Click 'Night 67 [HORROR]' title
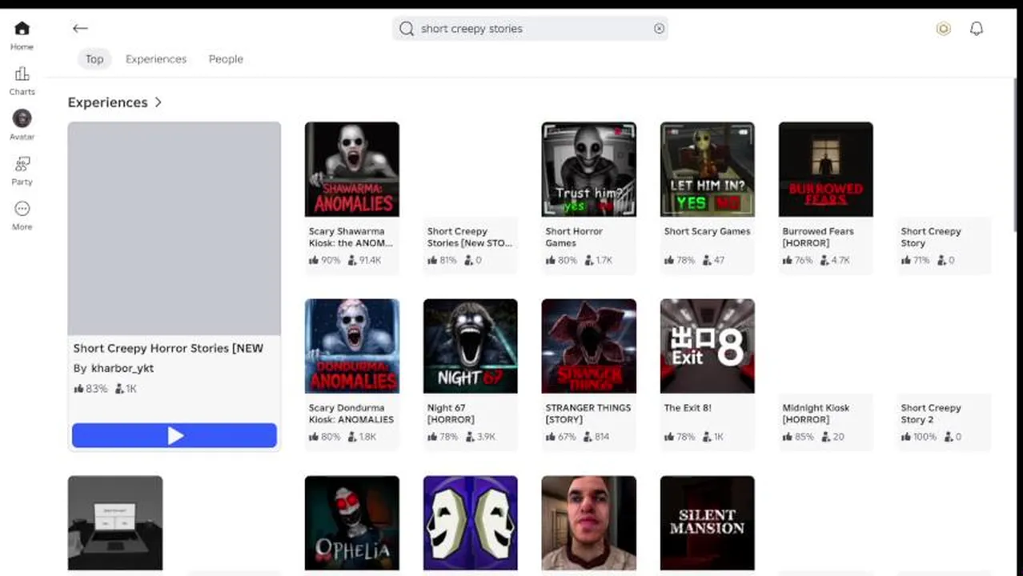This screenshot has width=1023, height=576. pyautogui.click(x=451, y=414)
